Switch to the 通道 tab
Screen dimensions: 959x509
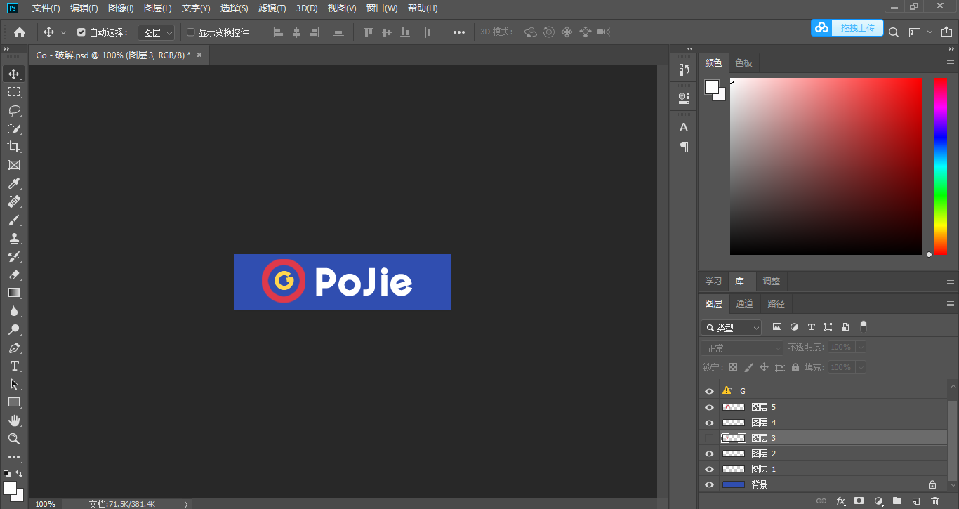[744, 304]
